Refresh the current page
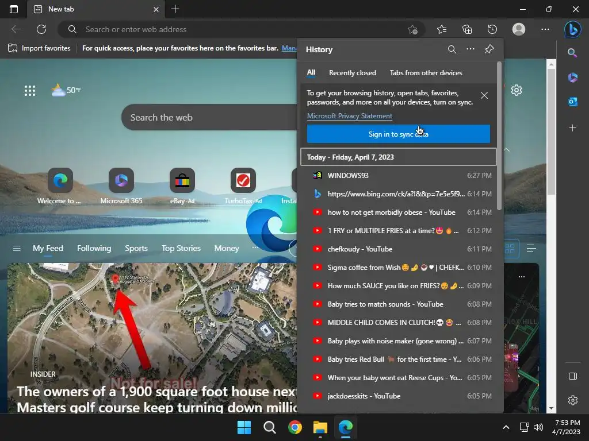The width and height of the screenshot is (589, 441). point(41,29)
